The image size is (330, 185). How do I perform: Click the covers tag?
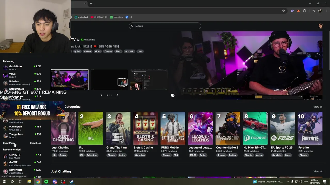pos(88,51)
